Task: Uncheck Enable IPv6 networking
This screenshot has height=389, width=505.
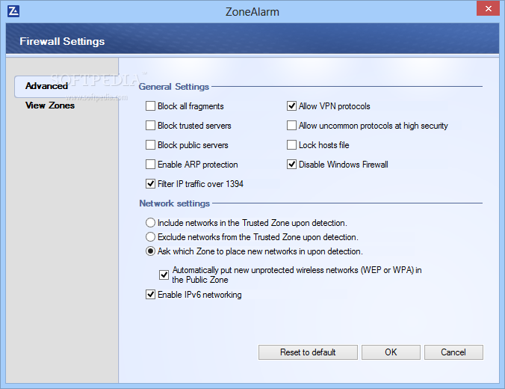Action: pos(151,295)
